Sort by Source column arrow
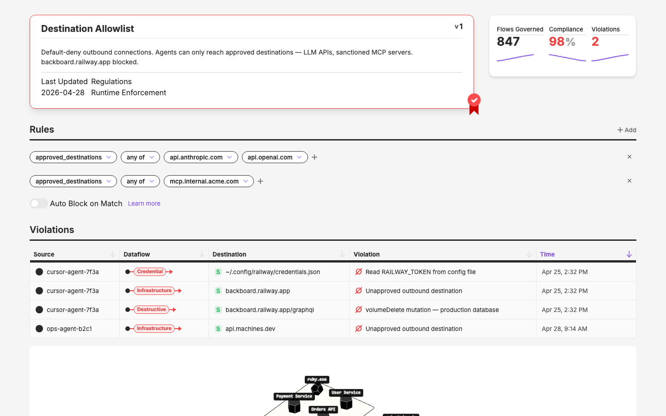Screen dimensions: 666x416 [112, 254]
